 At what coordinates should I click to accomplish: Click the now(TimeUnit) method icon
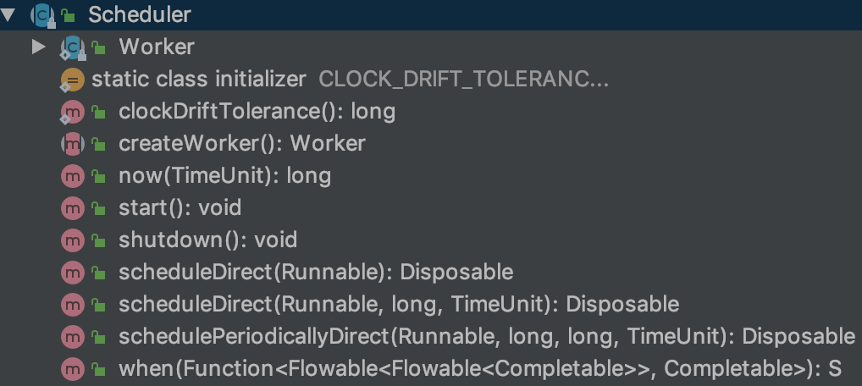pyautogui.click(x=72, y=175)
